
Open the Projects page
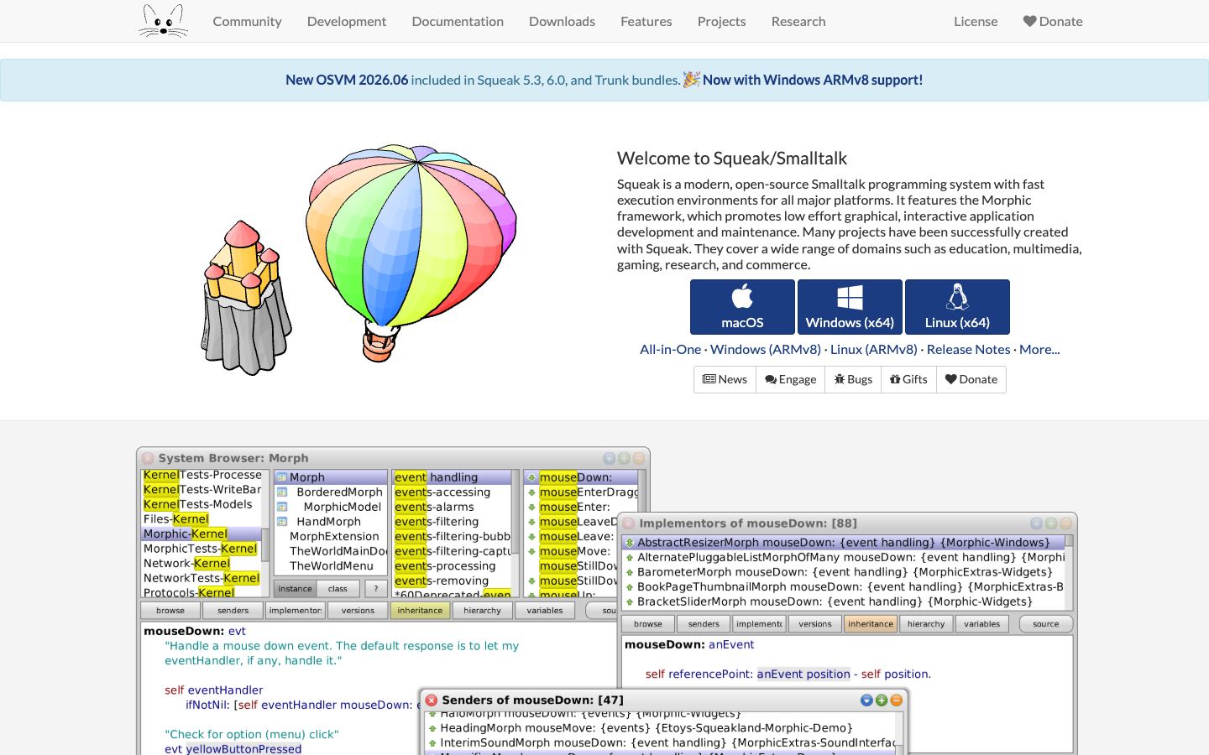pyautogui.click(x=721, y=21)
